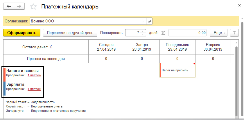Decrease planning days with down spinner

click(x=143, y=35)
